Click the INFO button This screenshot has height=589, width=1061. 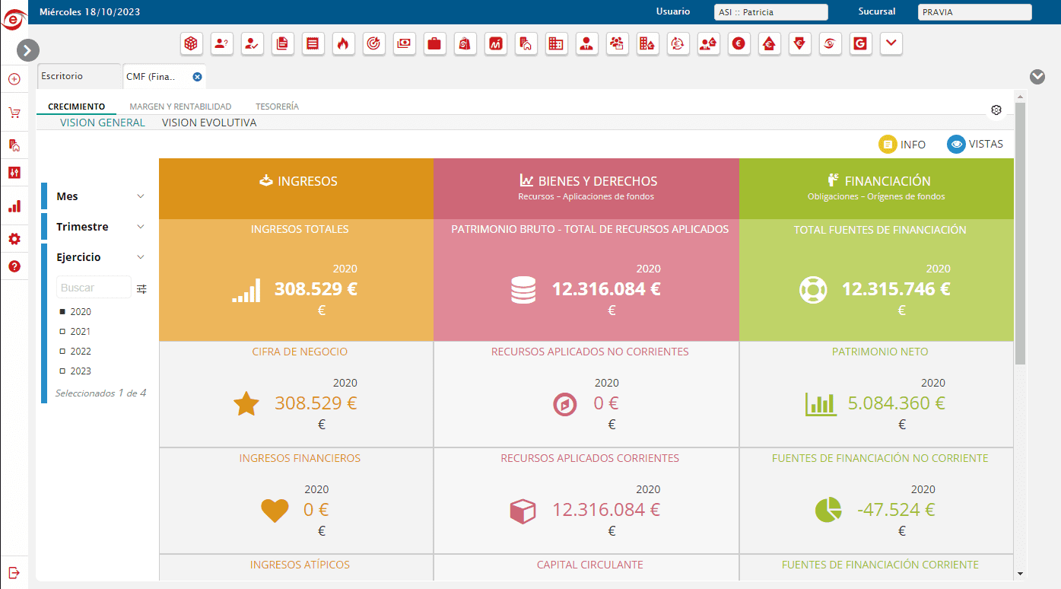pyautogui.click(x=902, y=144)
